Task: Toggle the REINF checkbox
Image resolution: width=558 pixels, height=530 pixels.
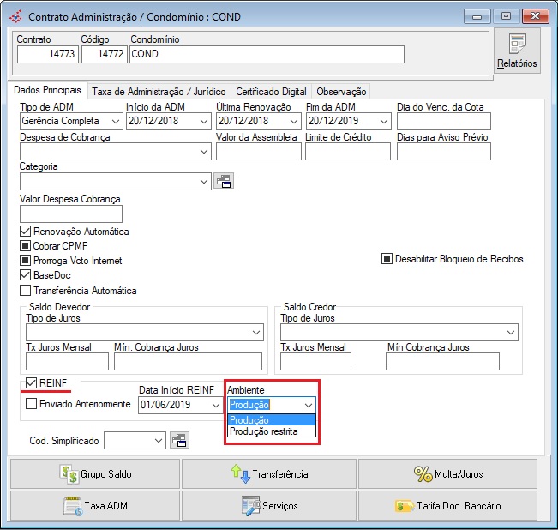Action: coord(32,382)
